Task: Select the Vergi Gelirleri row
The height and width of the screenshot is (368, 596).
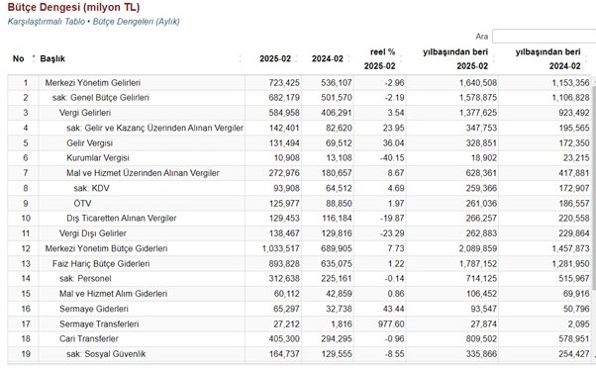Action: pyautogui.click(x=299, y=113)
